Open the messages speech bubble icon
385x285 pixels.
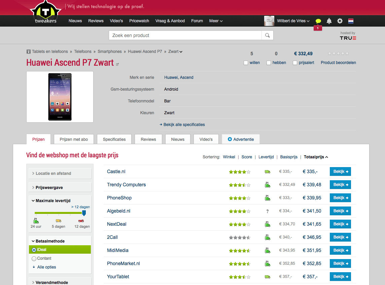(318, 21)
